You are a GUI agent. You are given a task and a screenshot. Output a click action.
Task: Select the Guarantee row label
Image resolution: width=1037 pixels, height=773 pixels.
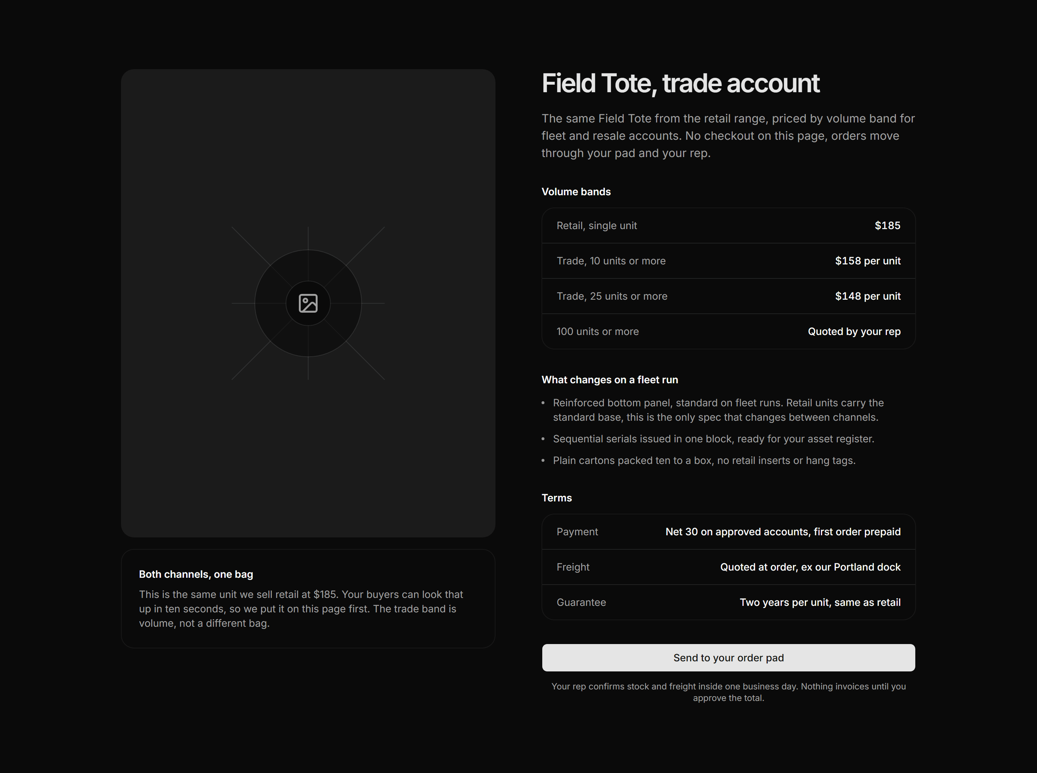pyautogui.click(x=581, y=602)
